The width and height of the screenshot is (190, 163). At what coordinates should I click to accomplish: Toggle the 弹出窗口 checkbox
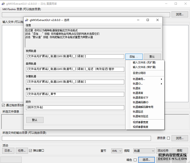click(31, 151)
